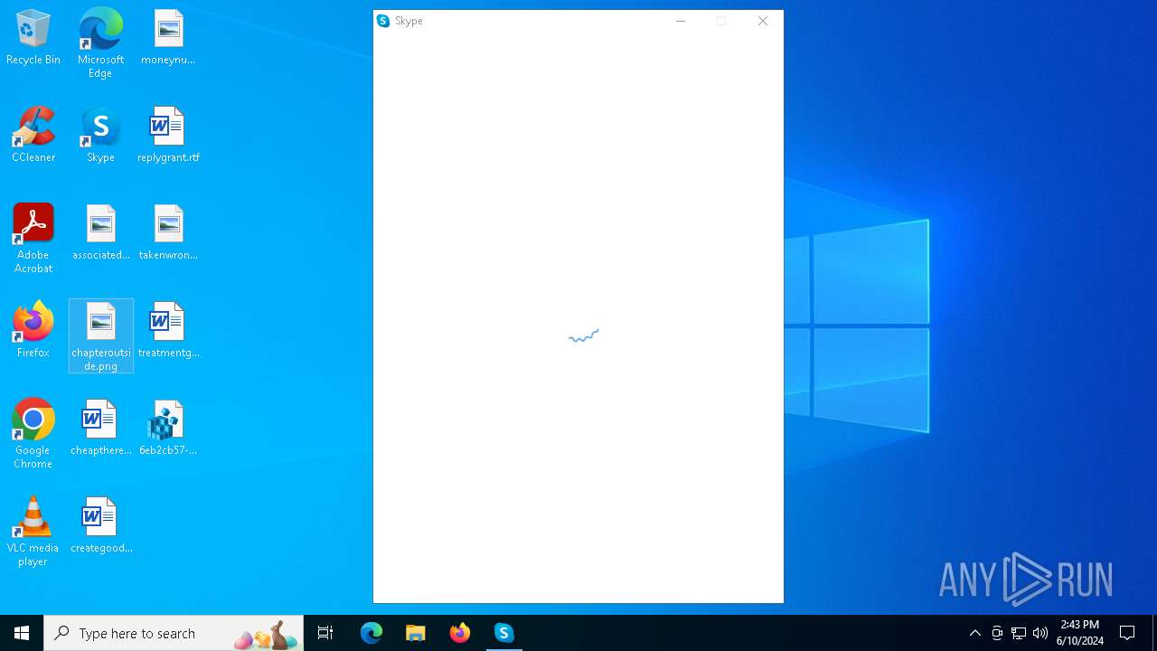Open Firefox from the taskbar
Viewport: 1157px width, 651px height.
coord(460,633)
